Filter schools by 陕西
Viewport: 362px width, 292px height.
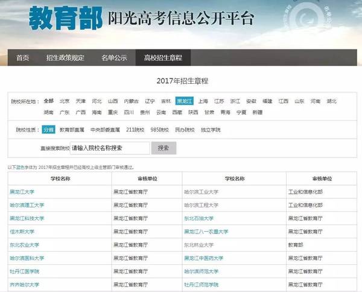coord(193,112)
